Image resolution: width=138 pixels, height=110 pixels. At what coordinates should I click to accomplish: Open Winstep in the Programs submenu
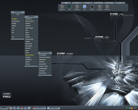pos(31,64)
